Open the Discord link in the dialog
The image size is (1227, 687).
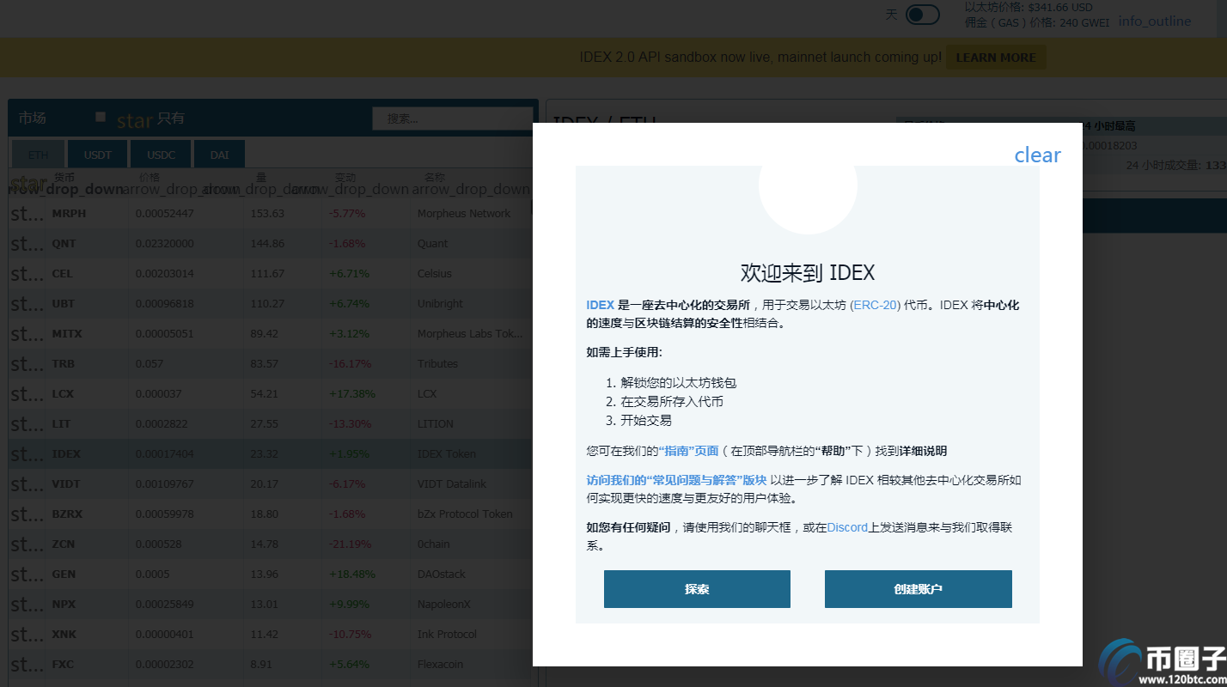847,527
